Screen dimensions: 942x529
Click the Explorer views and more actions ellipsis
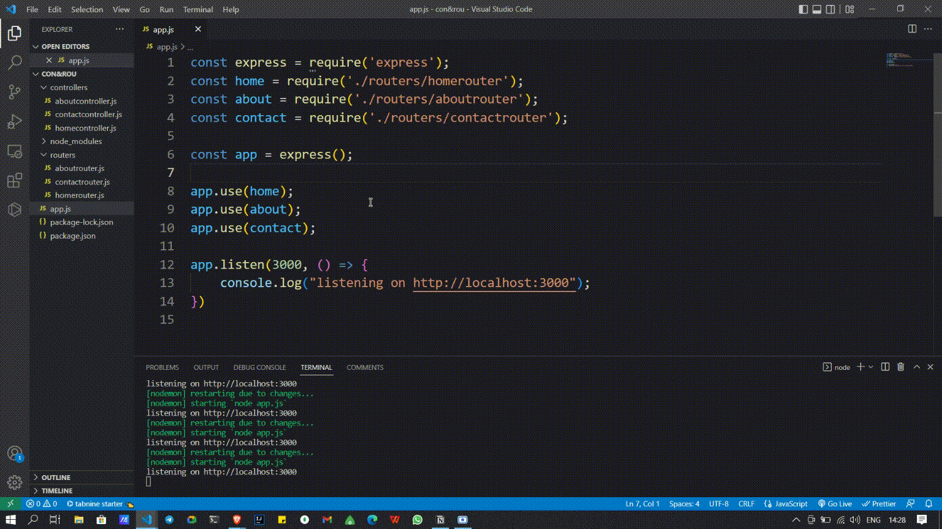coord(120,29)
